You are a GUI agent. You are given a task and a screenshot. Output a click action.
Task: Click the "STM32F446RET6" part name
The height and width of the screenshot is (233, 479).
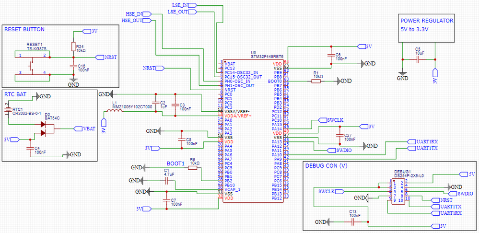[267, 57]
